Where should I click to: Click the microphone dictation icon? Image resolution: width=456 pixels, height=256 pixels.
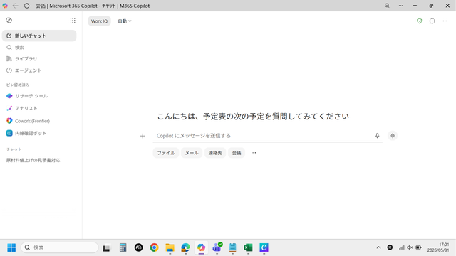tap(377, 136)
